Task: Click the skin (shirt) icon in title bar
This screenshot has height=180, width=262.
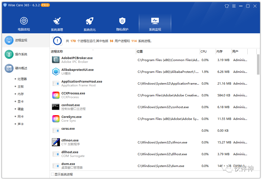Action: click(x=227, y=6)
